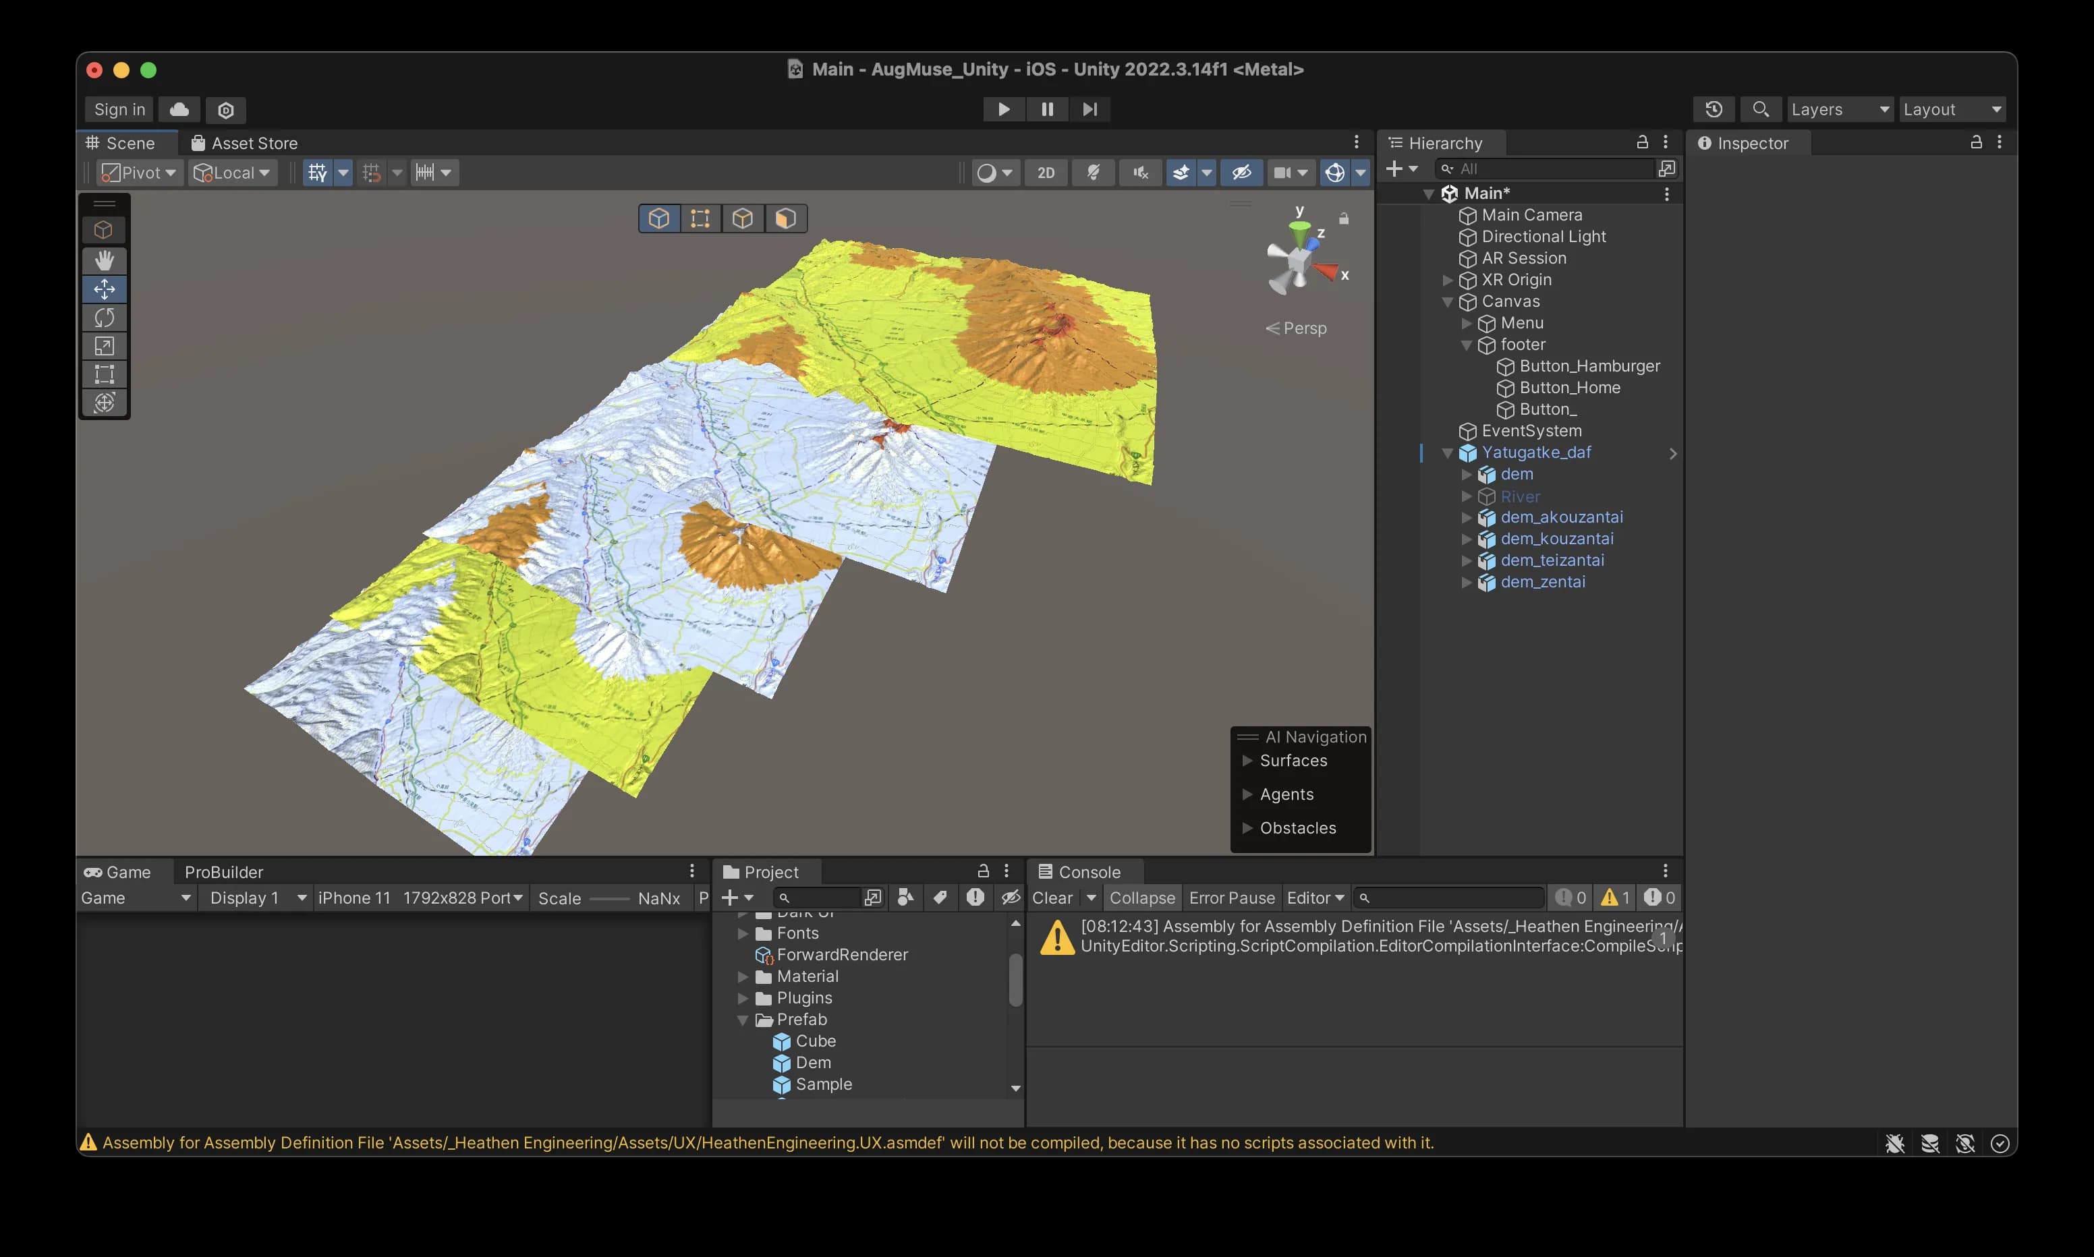
Task: Toggle 2D scene view mode
Action: click(x=1045, y=173)
